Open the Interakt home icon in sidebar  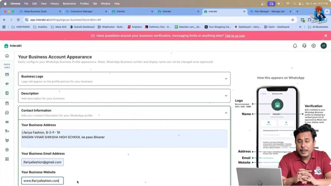pyautogui.click(x=7, y=56)
